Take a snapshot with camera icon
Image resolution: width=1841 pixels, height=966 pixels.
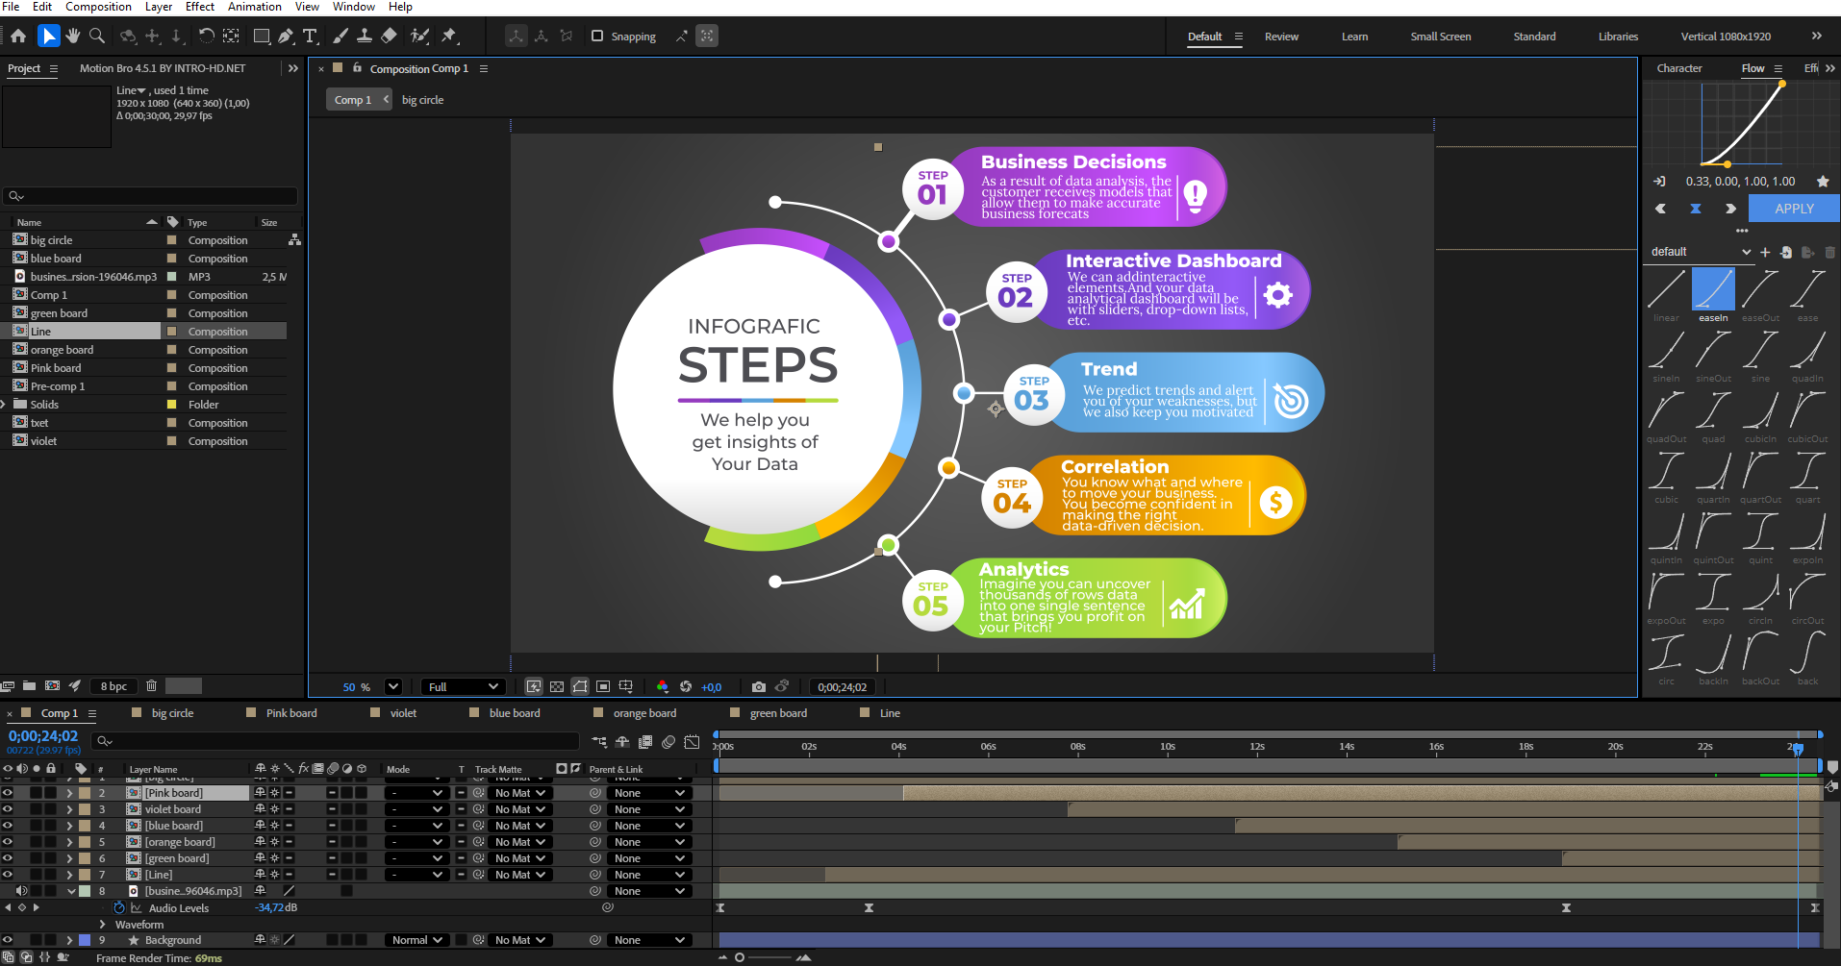[759, 687]
